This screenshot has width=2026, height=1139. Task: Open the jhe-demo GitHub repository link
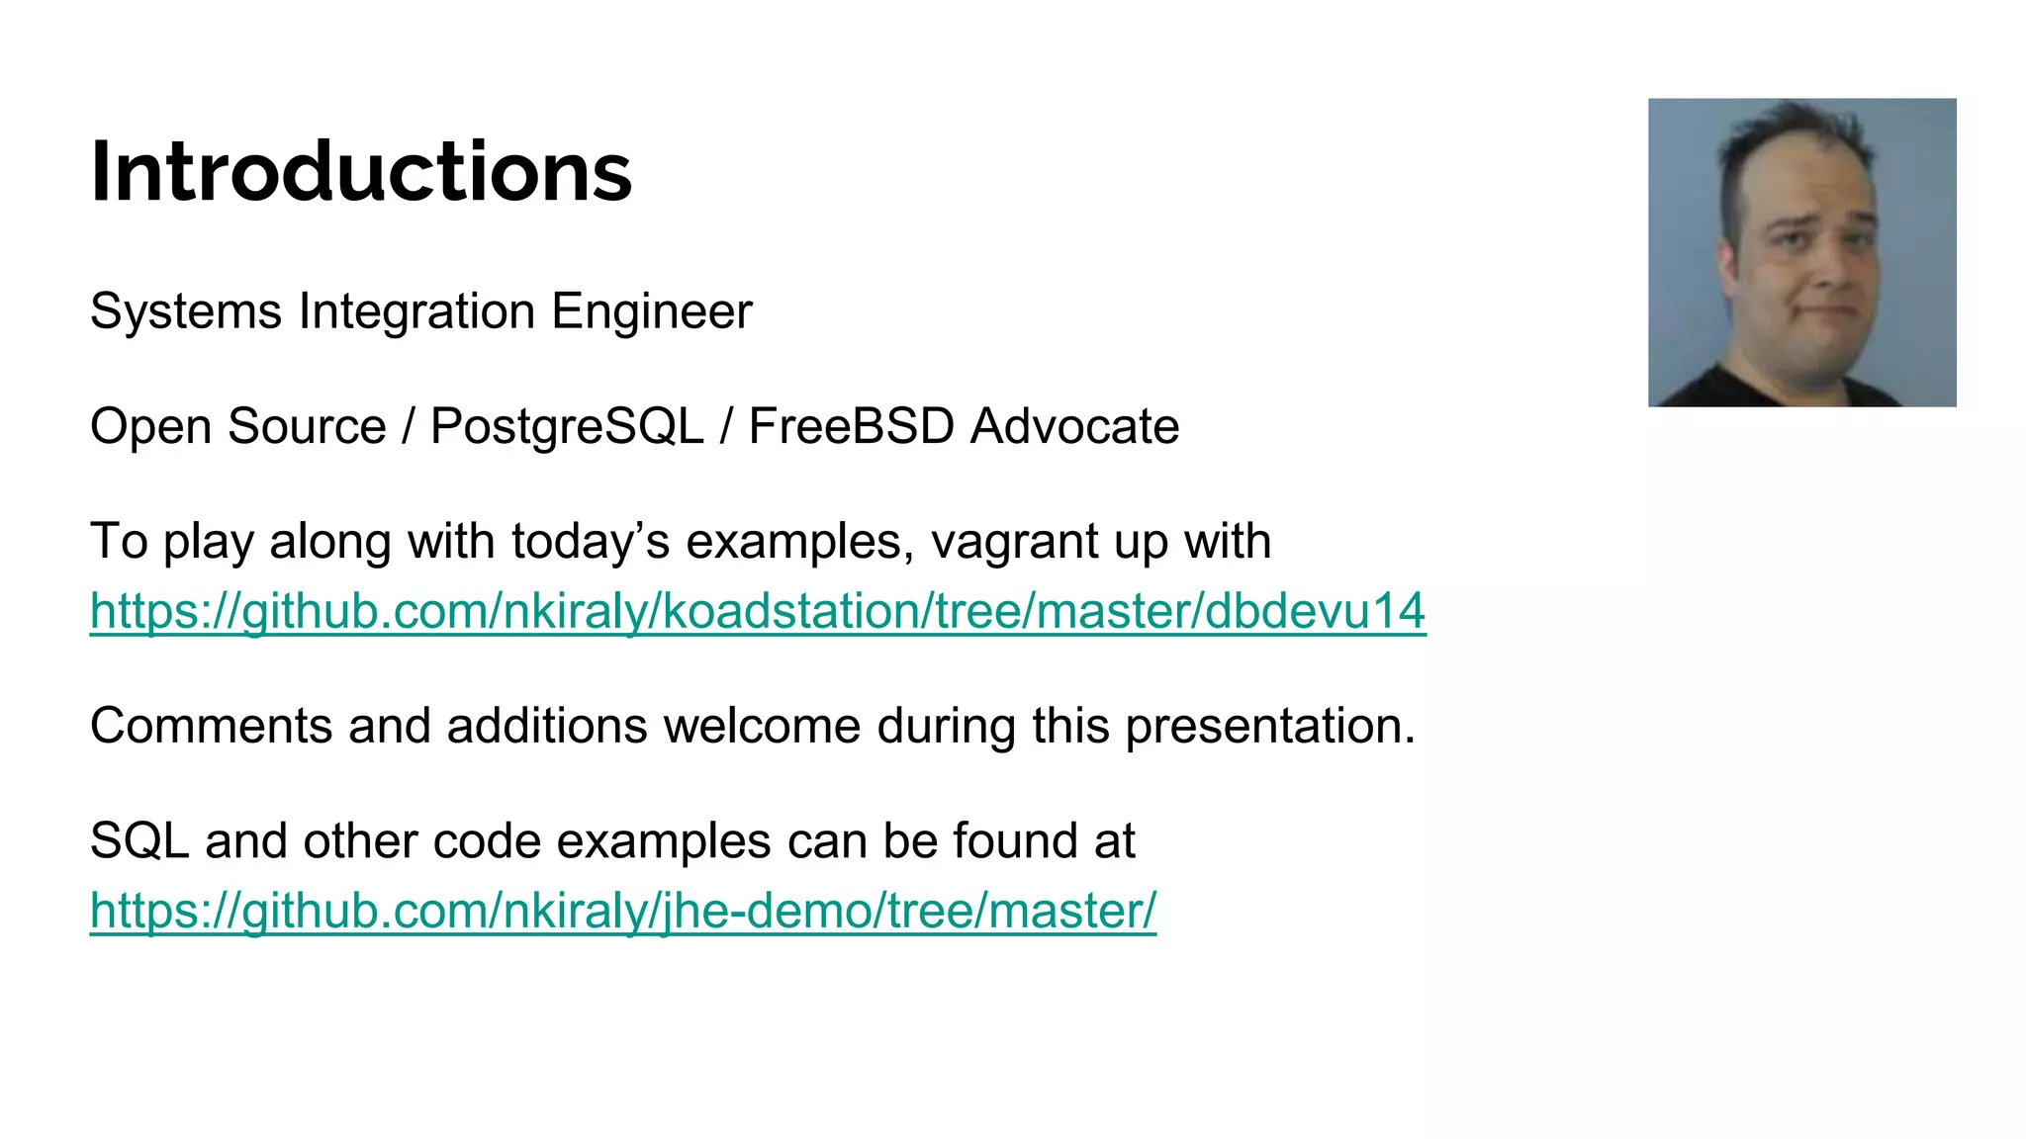click(623, 911)
